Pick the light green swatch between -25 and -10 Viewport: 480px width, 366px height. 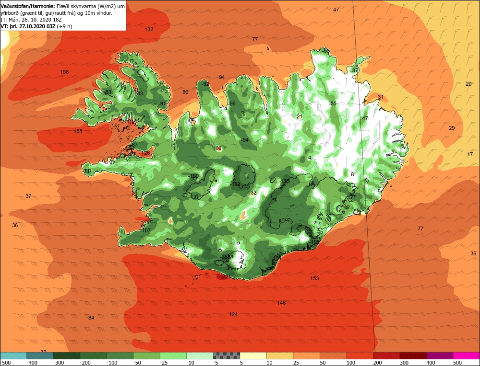(x=173, y=355)
